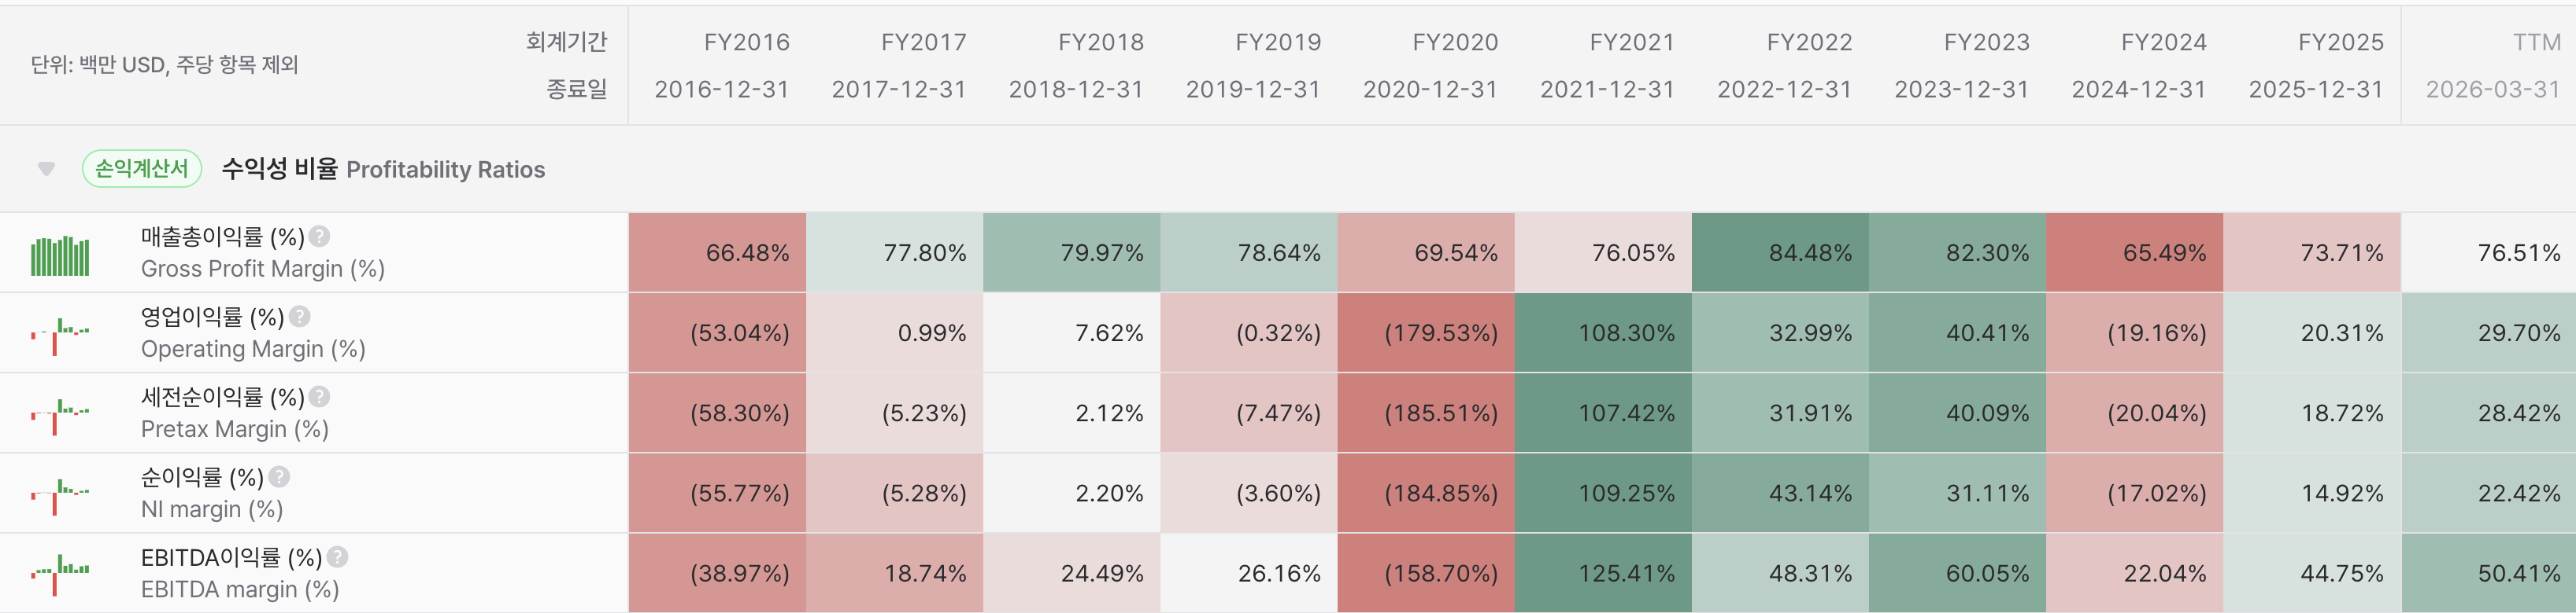Open the Operating Margin sparkline chart icon
Viewport: 2576px width, 613px height.
60,336
